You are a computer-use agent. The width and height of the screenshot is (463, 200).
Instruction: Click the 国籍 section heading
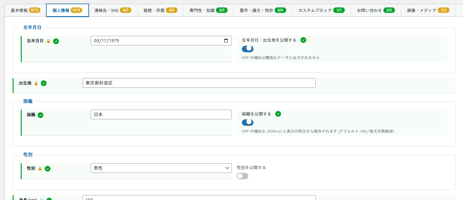(28, 101)
